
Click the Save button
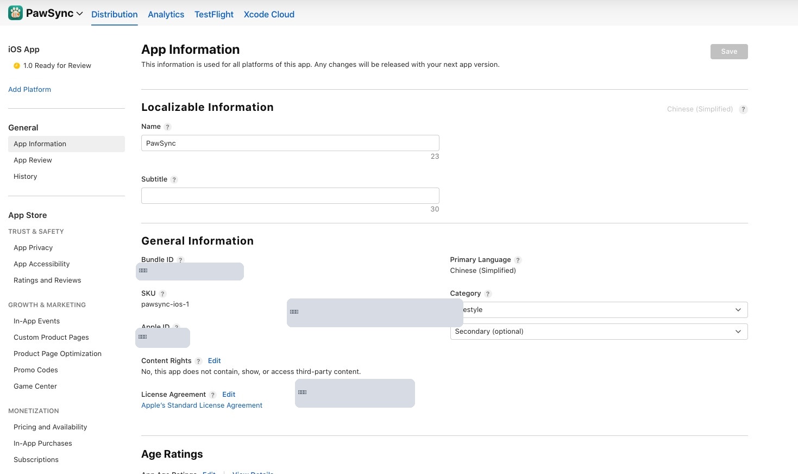[729, 52]
